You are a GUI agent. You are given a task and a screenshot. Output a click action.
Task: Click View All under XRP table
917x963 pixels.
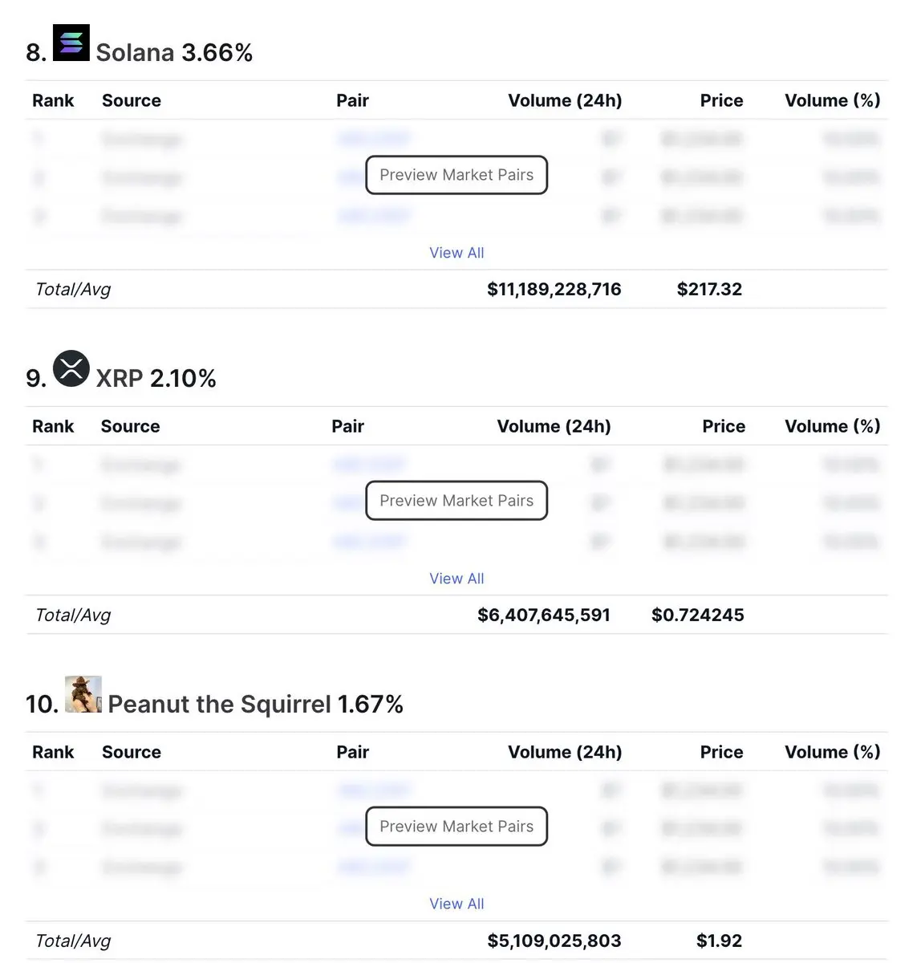point(456,579)
